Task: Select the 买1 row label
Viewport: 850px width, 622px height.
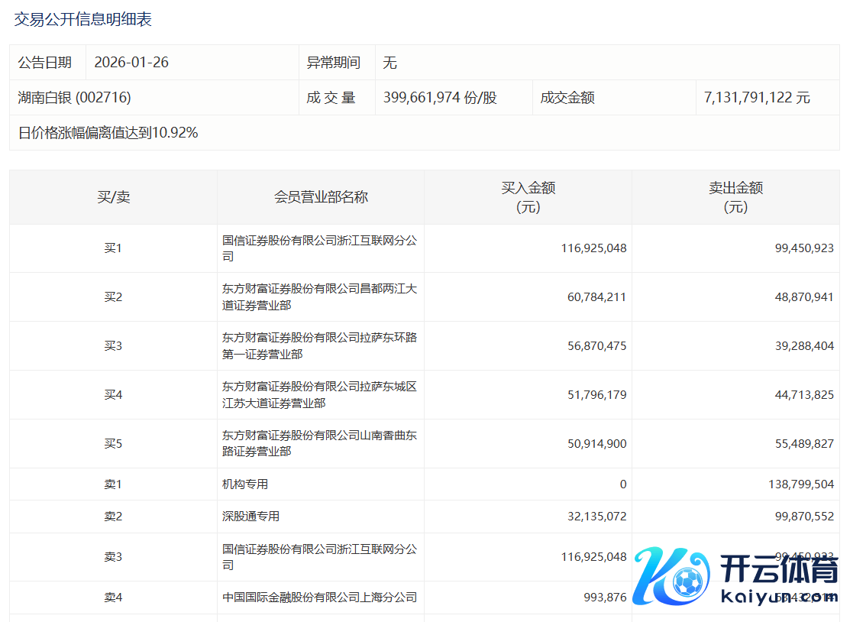Action: [113, 248]
